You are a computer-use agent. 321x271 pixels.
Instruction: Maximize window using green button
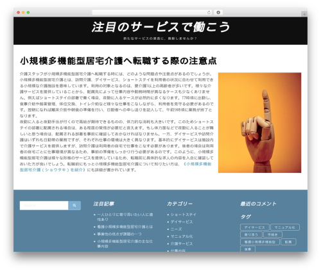[28, 12]
